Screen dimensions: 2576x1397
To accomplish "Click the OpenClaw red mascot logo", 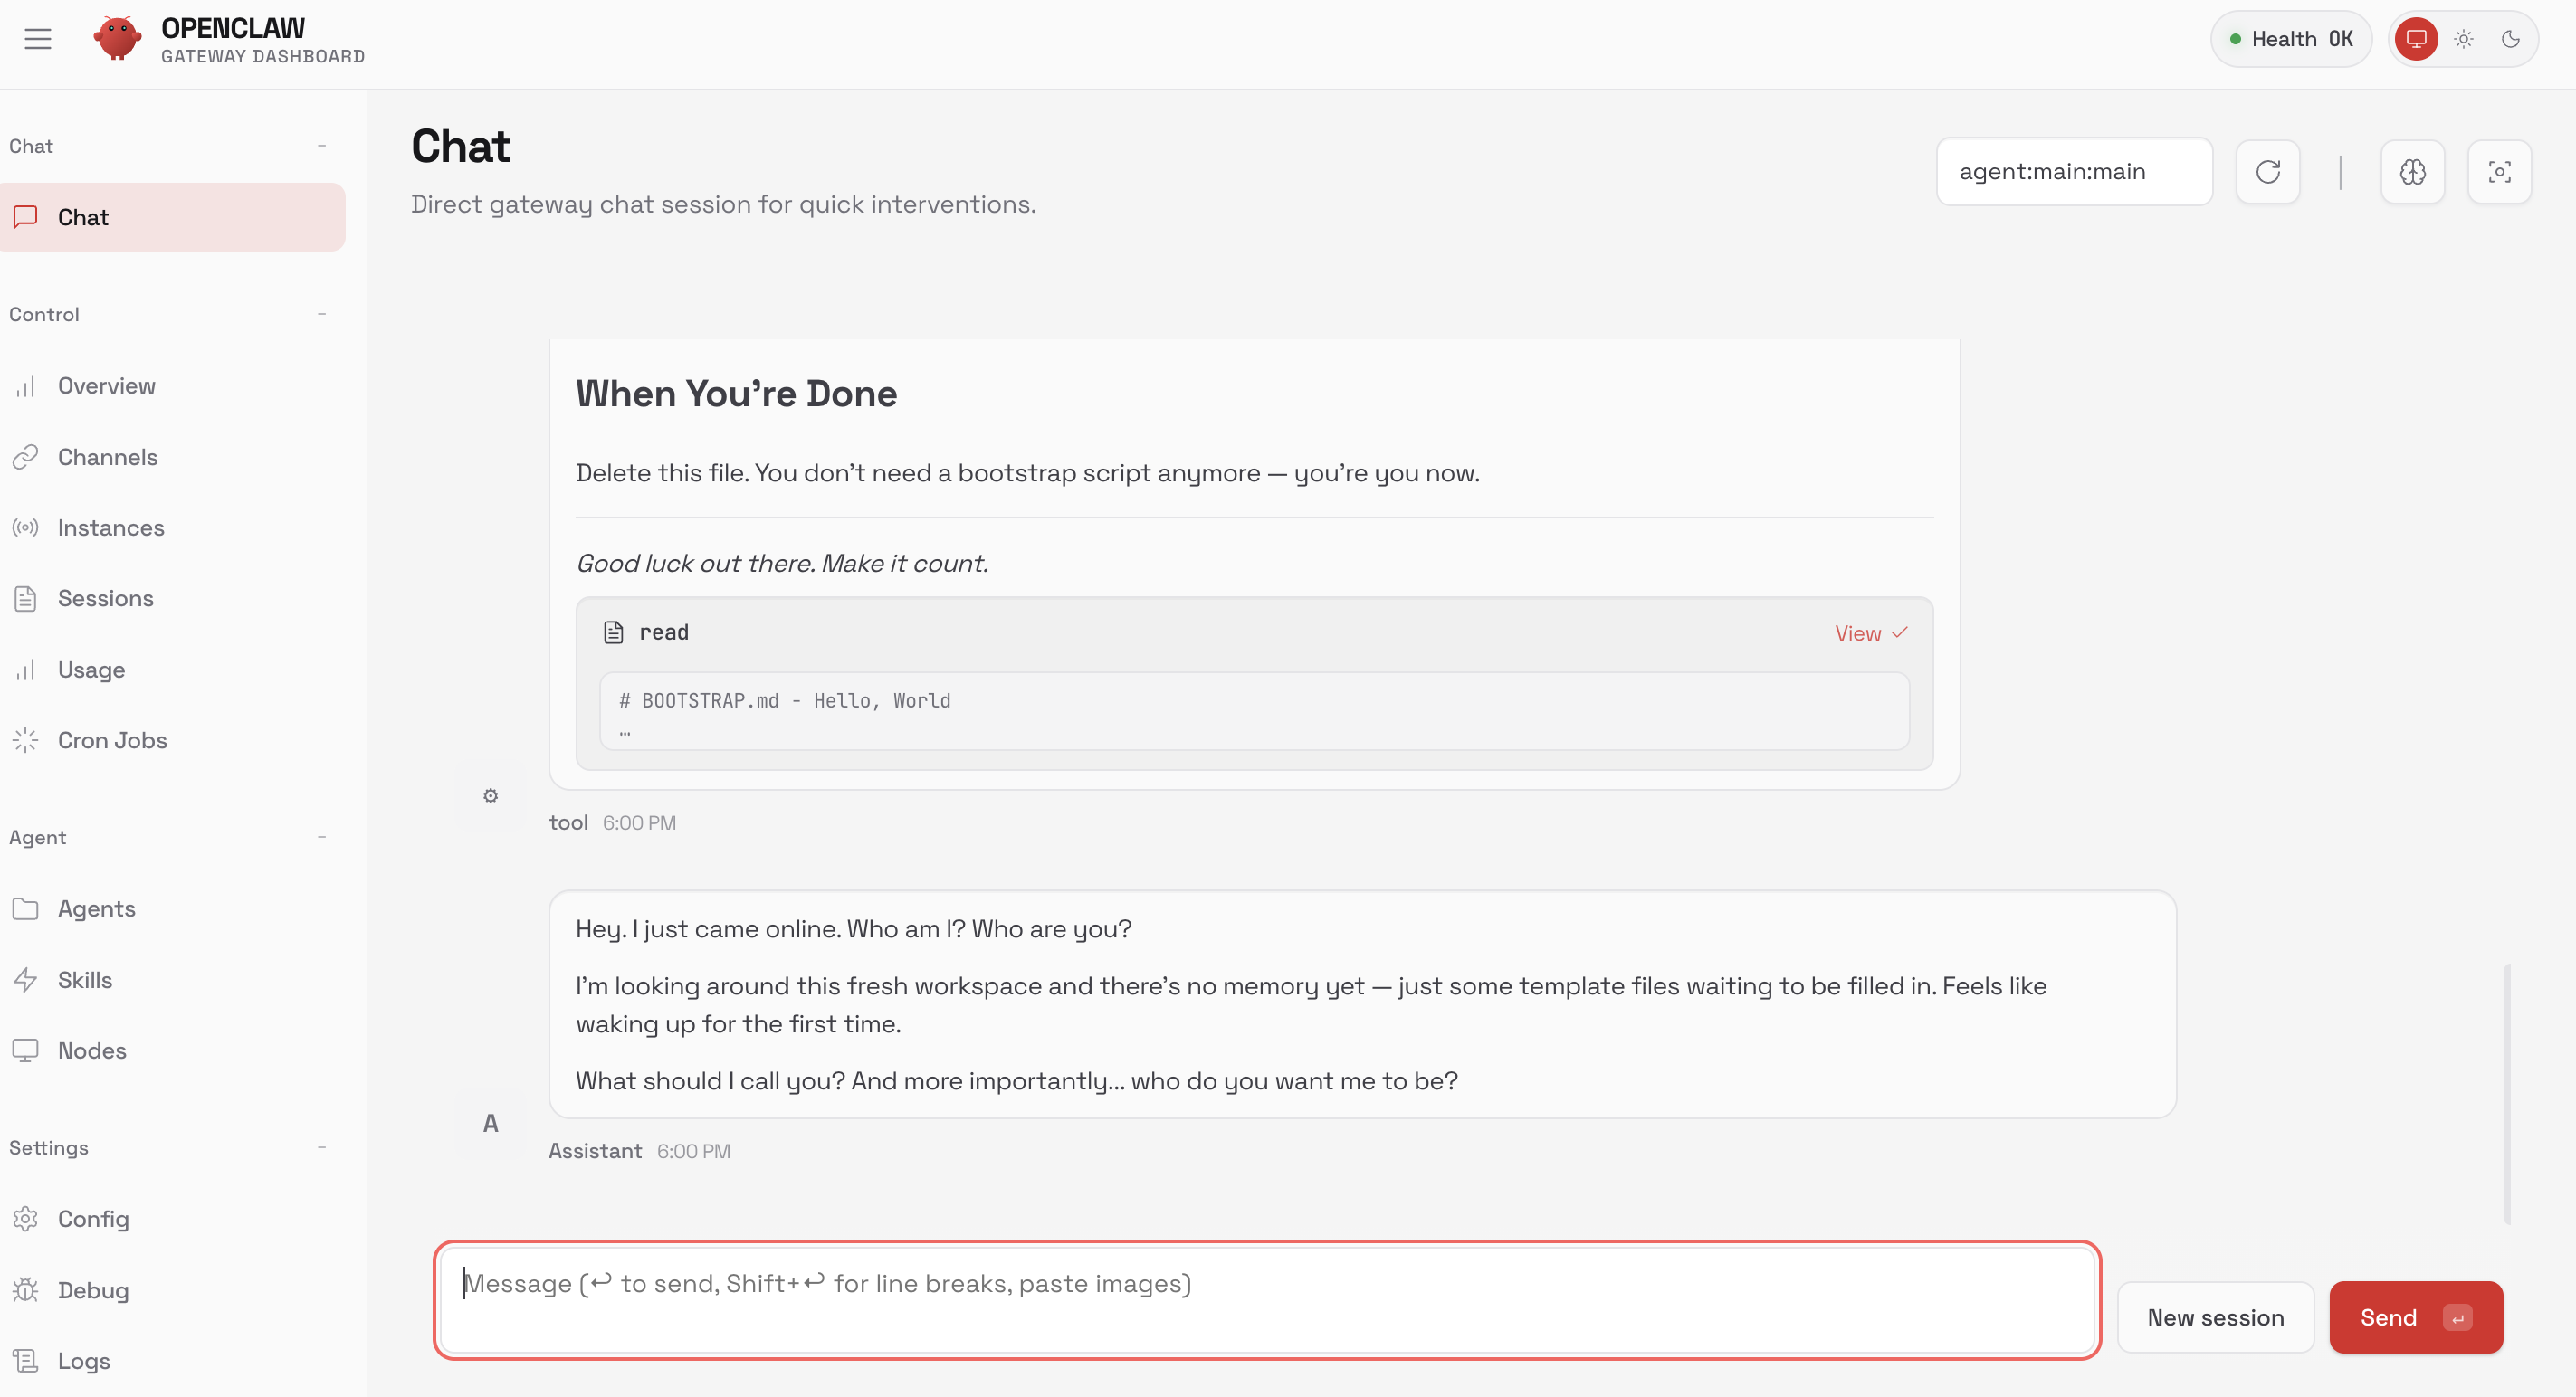I will click(x=117, y=39).
